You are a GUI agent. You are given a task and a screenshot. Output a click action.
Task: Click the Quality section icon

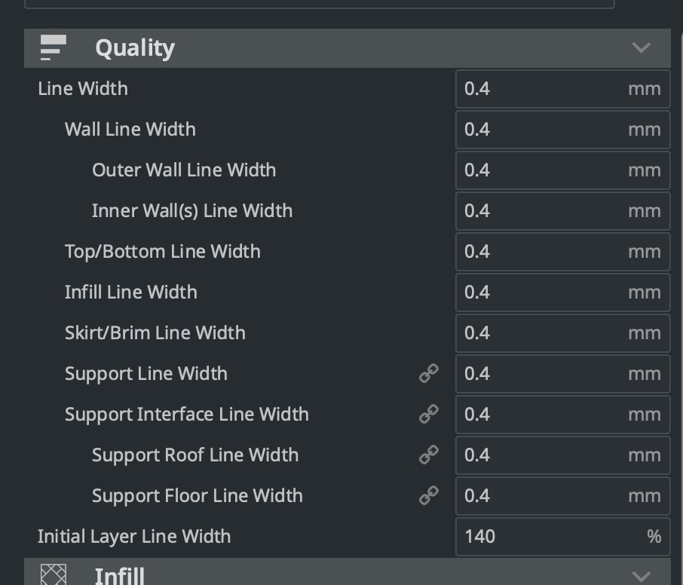pos(53,47)
